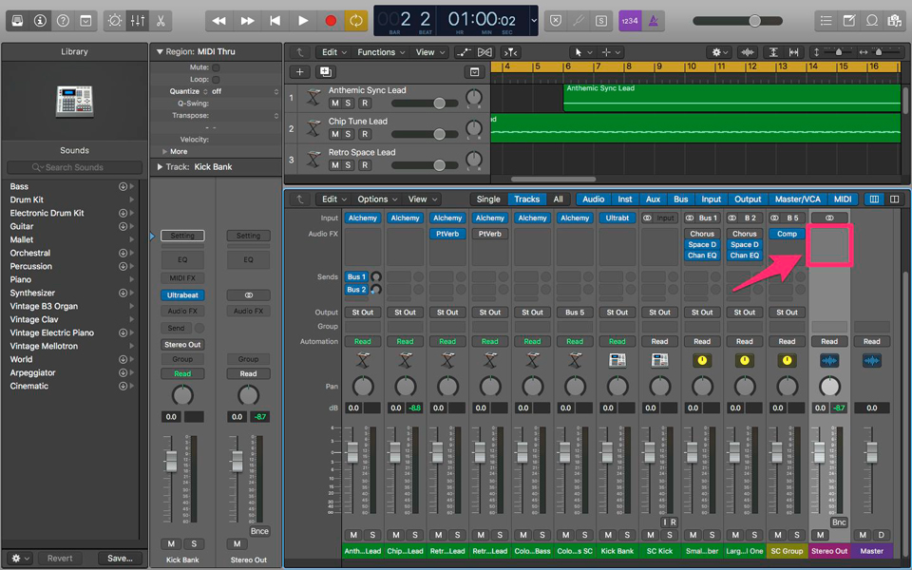
Task: Solo the Chip Tune Lead track
Action: pos(349,134)
